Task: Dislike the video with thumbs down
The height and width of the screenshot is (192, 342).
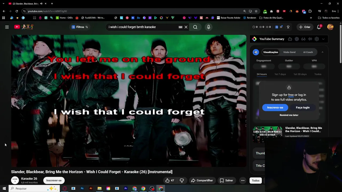Action: [x=182, y=181]
